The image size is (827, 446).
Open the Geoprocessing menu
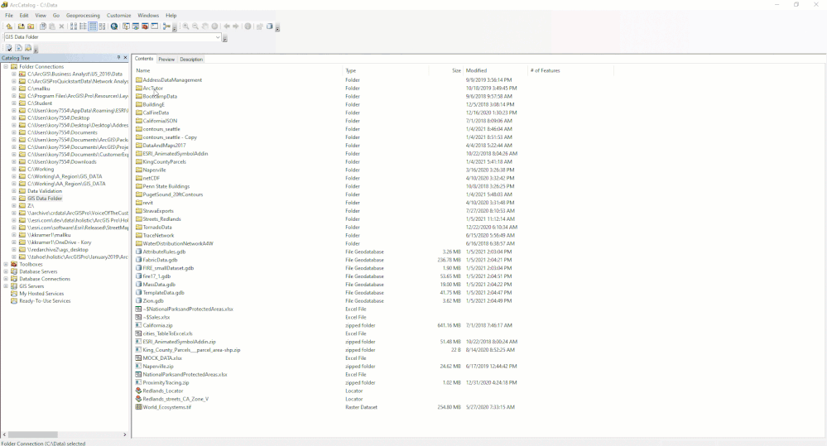click(83, 15)
